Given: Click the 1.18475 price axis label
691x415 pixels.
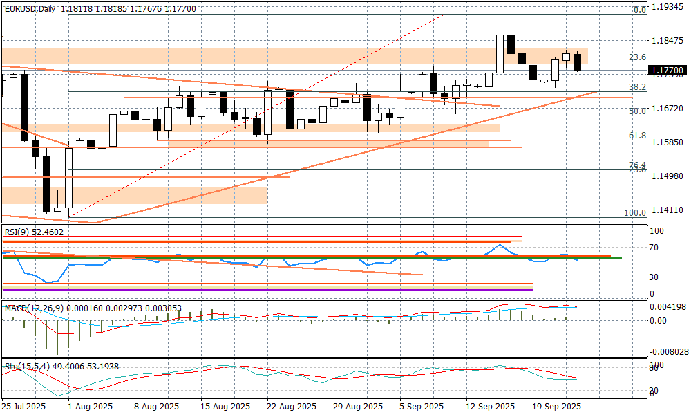Looking at the screenshot, I should (x=668, y=41).
